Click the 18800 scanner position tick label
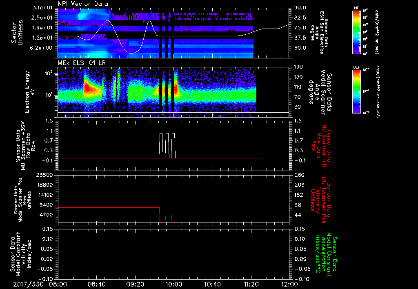 click(x=44, y=185)
